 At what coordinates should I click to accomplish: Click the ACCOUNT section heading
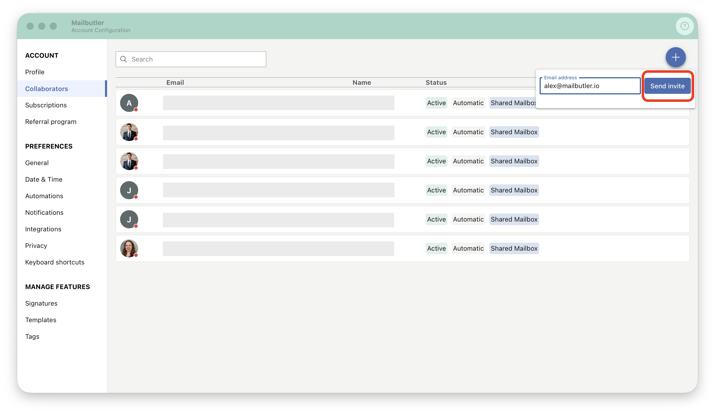pos(42,55)
